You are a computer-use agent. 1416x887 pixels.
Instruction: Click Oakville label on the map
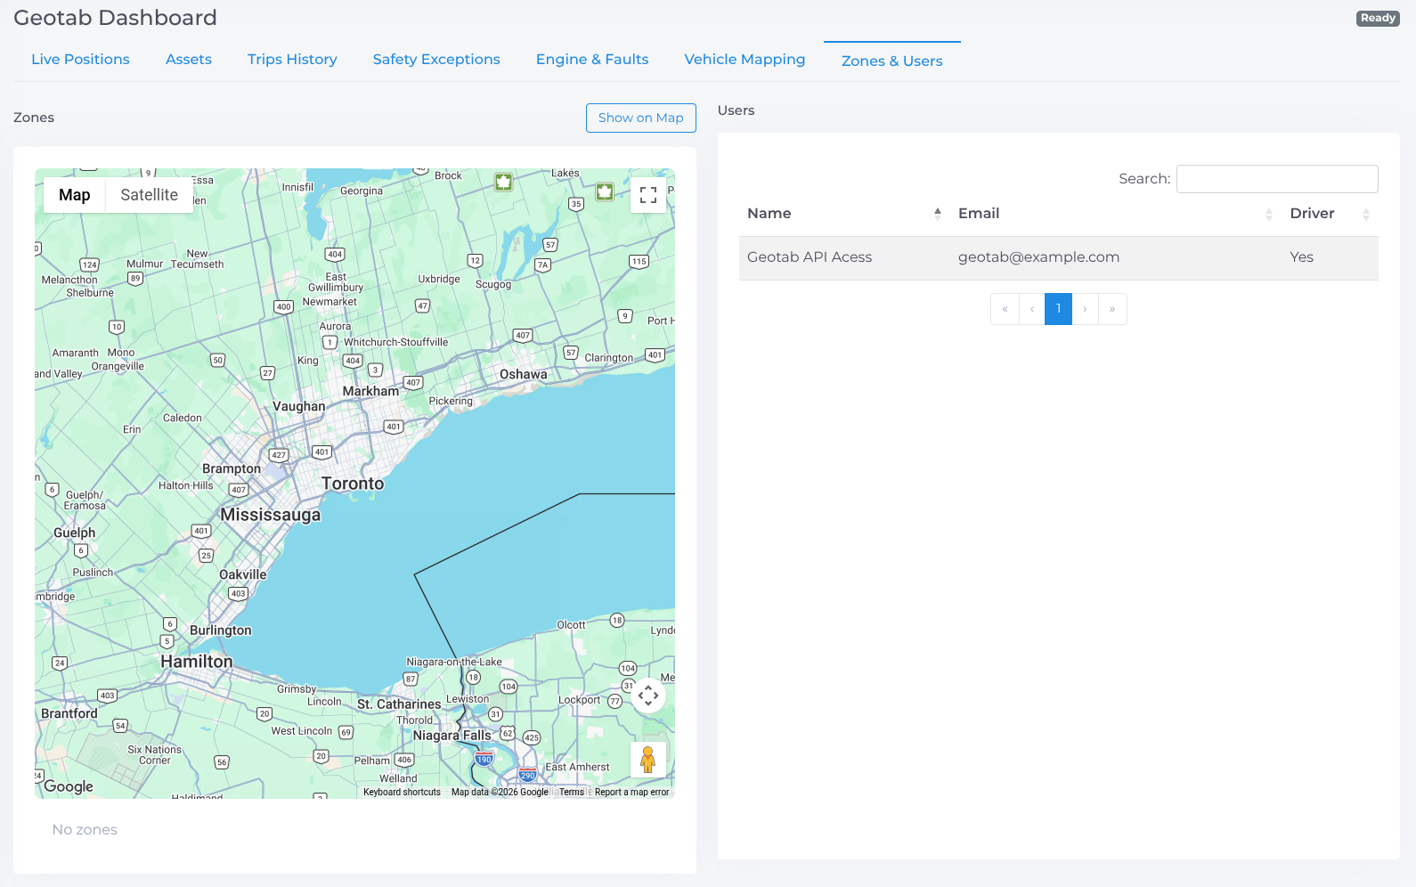[243, 574]
